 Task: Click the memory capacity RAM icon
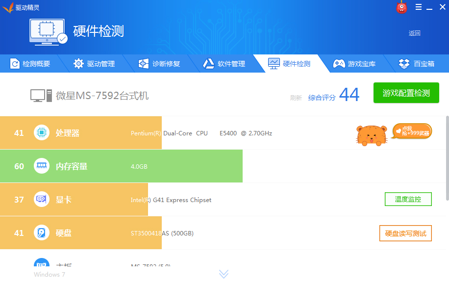coord(42,166)
